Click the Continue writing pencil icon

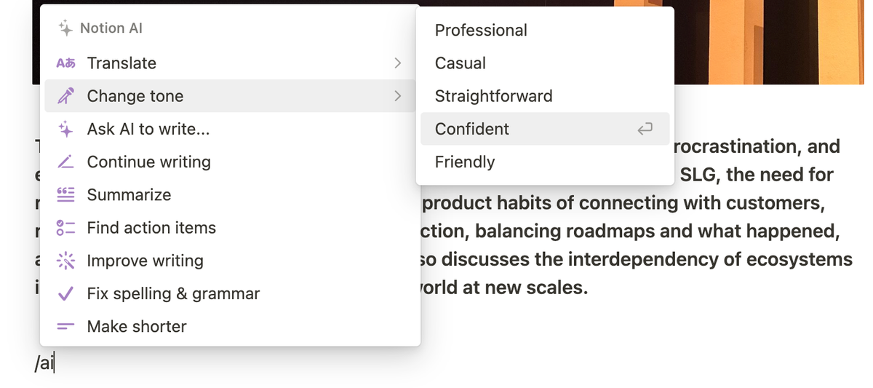pos(65,162)
